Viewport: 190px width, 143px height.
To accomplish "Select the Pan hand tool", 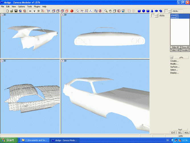I will (110, 11).
